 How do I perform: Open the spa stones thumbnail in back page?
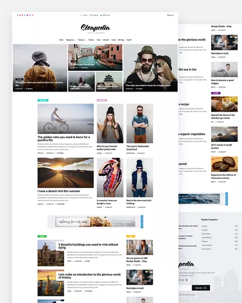tap(224, 164)
